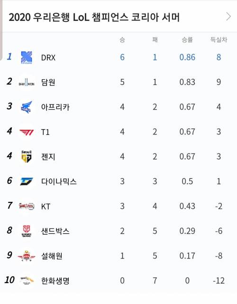This screenshot has width=237, height=304.
Task: Click the 설해원 team logo
Action: [27, 256]
